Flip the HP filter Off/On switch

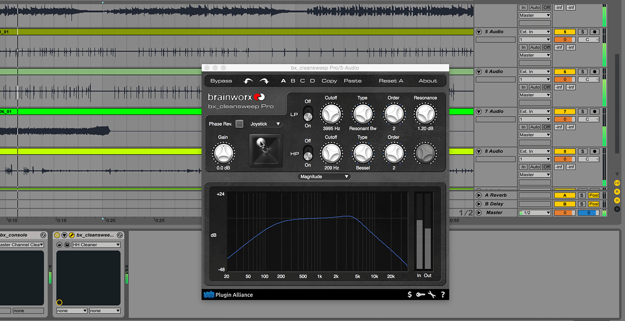coord(308,152)
